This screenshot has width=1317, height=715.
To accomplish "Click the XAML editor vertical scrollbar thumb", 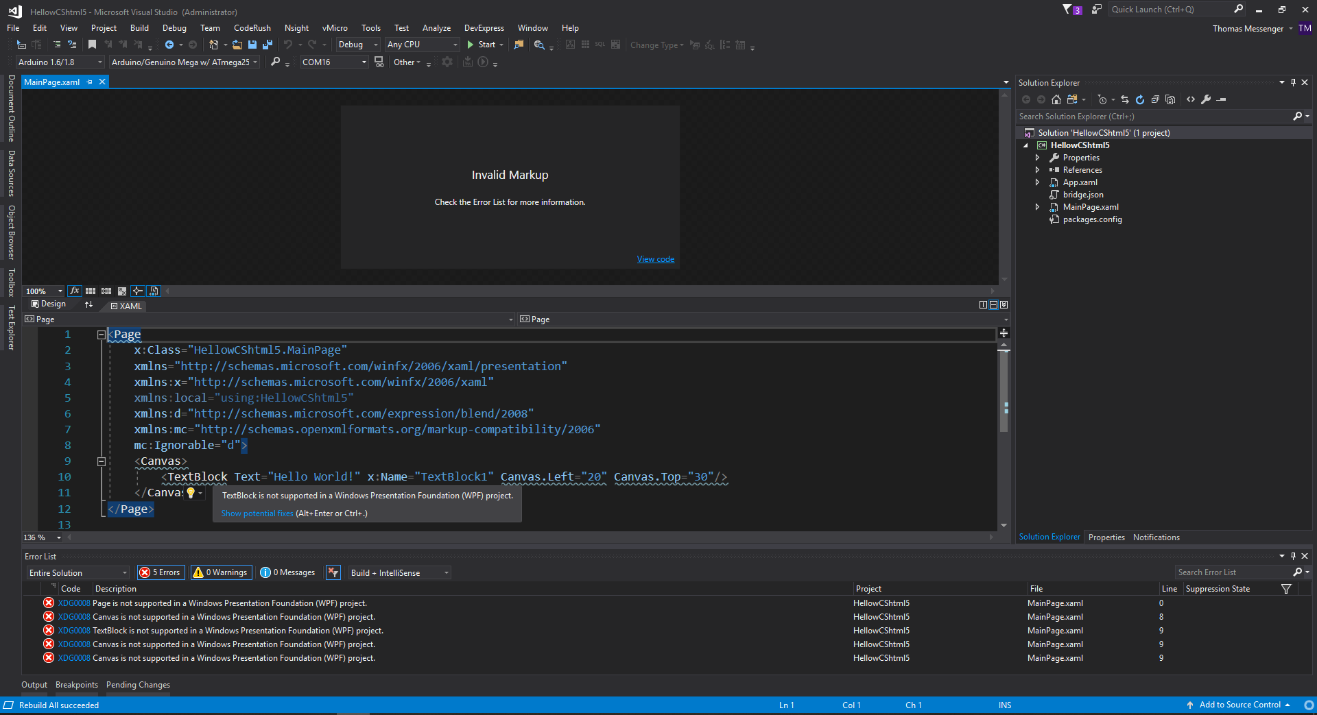I will 1004,392.
